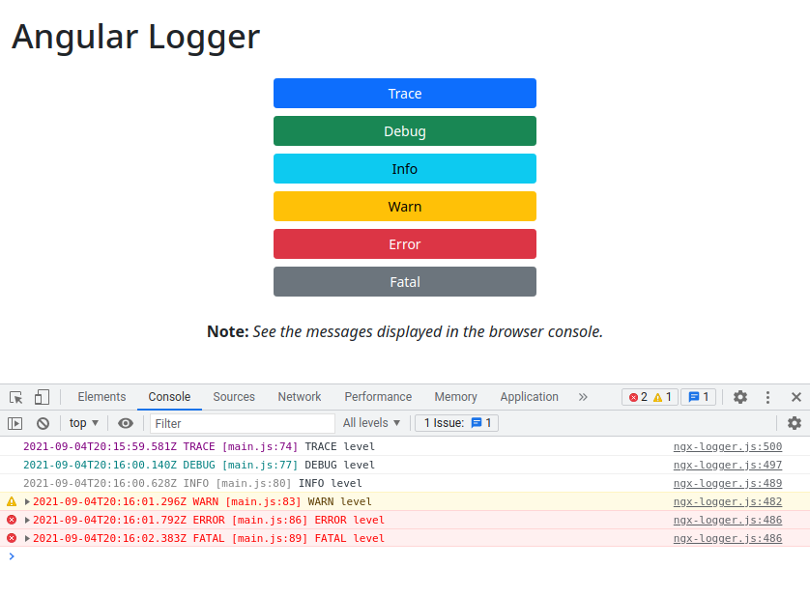
Task: Open the top JavaScript context dropdown
Action: (x=84, y=423)
